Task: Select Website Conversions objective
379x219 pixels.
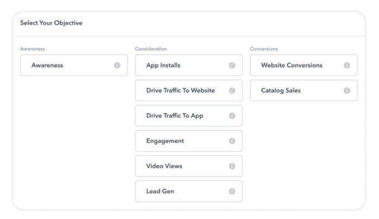Action: click(x=304, y=65)
